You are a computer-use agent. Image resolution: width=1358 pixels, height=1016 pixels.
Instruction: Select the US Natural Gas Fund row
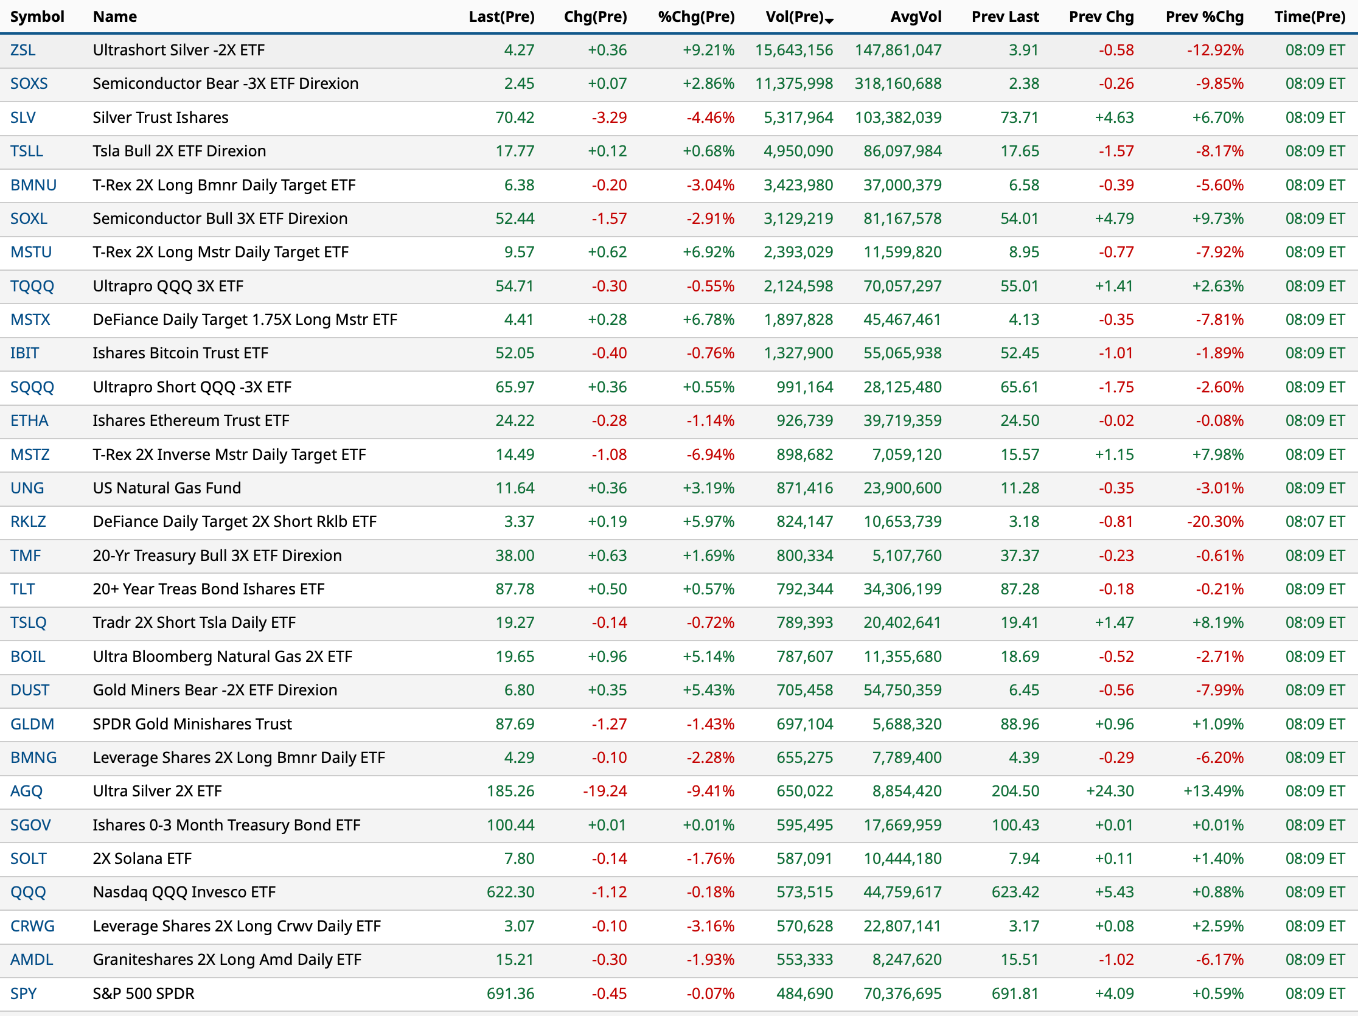(x=166, y=488)
